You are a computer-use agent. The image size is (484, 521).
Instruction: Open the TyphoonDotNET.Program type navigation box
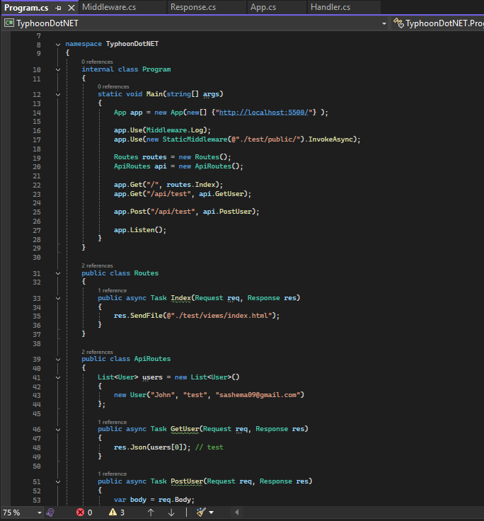pyautogui.click(x=438, y=23)
